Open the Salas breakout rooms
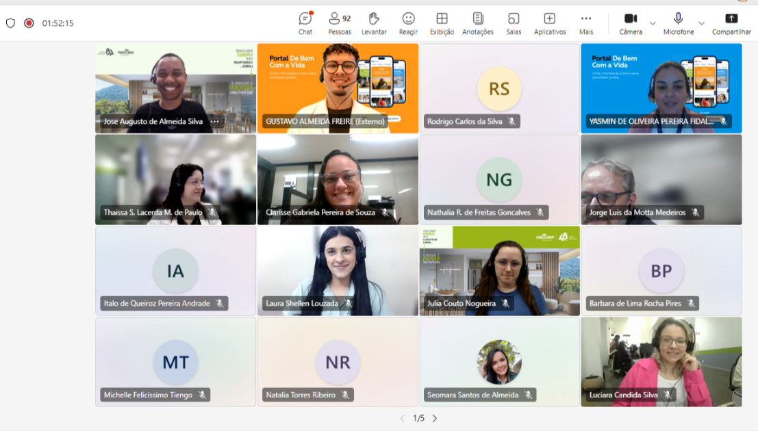Screen dimensions: 758x431 tap(514, 23)
